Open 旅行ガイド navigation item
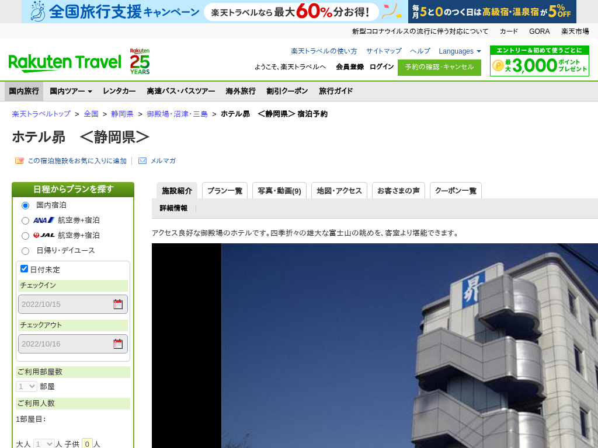Screen dimensions: 598x448 click(336, 91)
